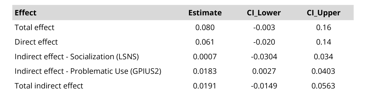Click the Direct effect row label
366x112 pixels.
(36, 42)
